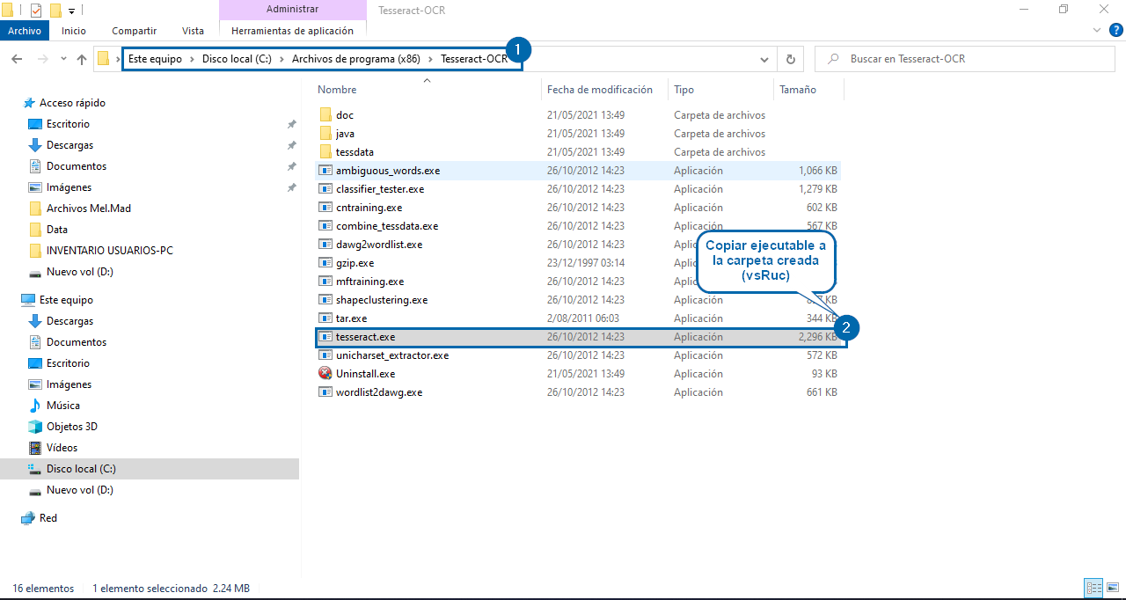
Task: Click the magnifier icon in the search box
Action: coord(832,59)
